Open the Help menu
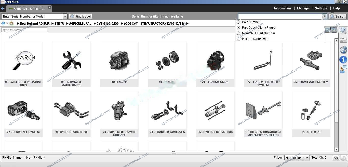The image size is (348, 167). tap(336, 8)
